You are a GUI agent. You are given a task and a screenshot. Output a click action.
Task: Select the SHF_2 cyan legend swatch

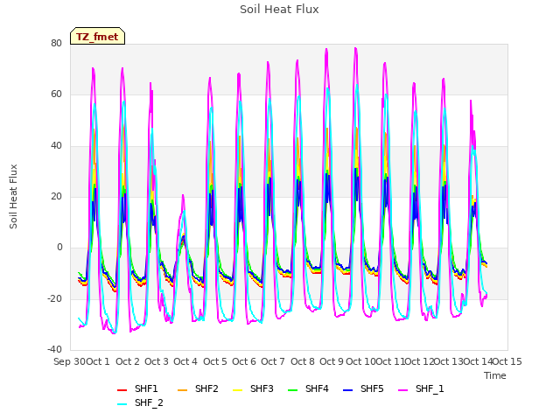point(122,404)
